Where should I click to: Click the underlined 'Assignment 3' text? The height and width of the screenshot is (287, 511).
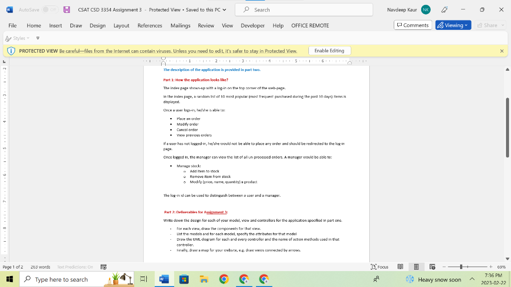216,212
